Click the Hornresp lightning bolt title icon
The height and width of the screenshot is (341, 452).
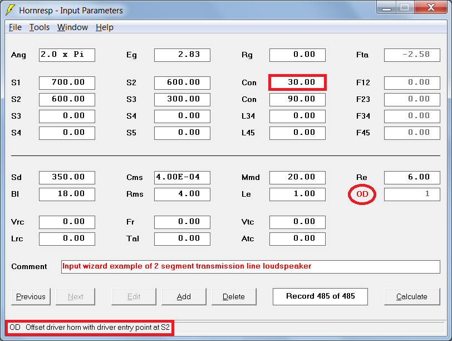point(11,10)
